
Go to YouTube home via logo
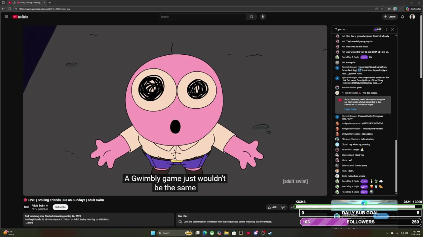point(20,17)
